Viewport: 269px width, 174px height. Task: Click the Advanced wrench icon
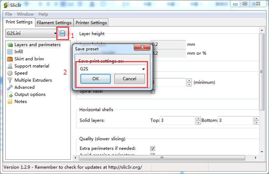10,87
